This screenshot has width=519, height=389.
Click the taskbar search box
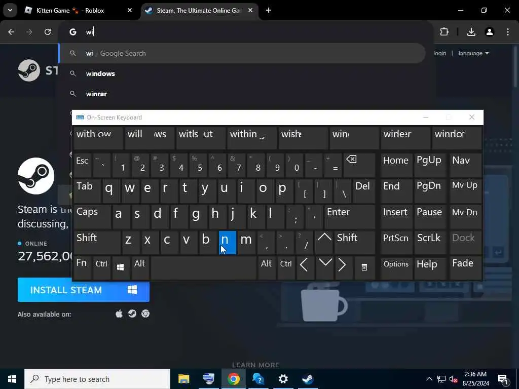coord(97,379)
